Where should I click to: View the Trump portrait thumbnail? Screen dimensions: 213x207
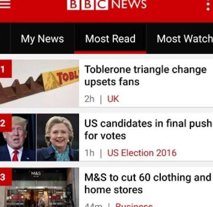click(x=18, y=137)
